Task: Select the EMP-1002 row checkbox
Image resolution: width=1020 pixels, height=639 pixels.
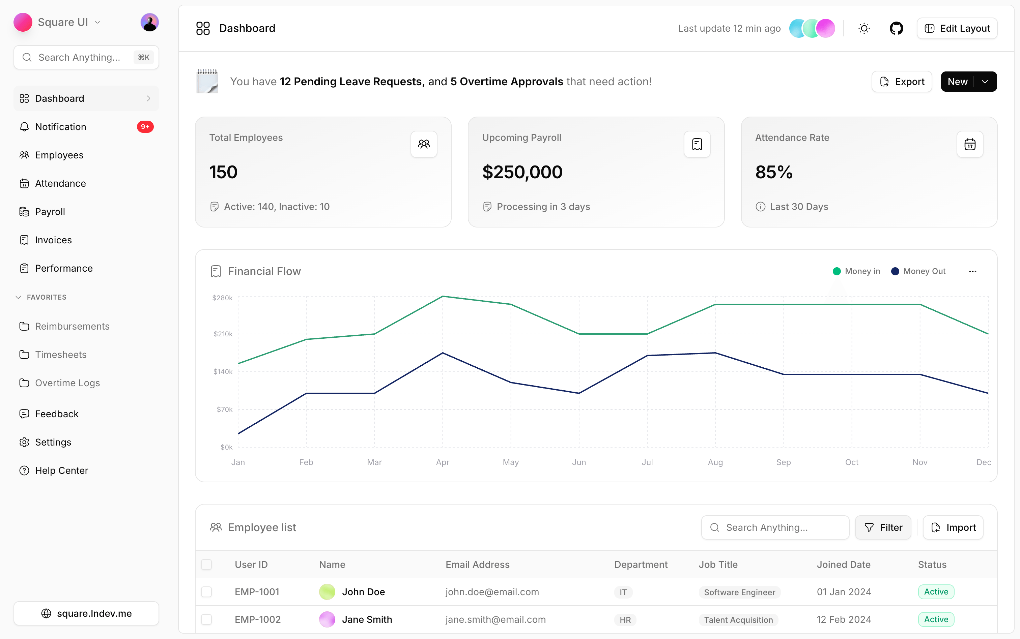Action: [x=206, y=619]
